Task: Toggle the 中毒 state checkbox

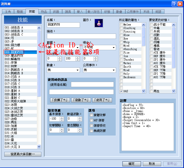Action: point(151,28)
